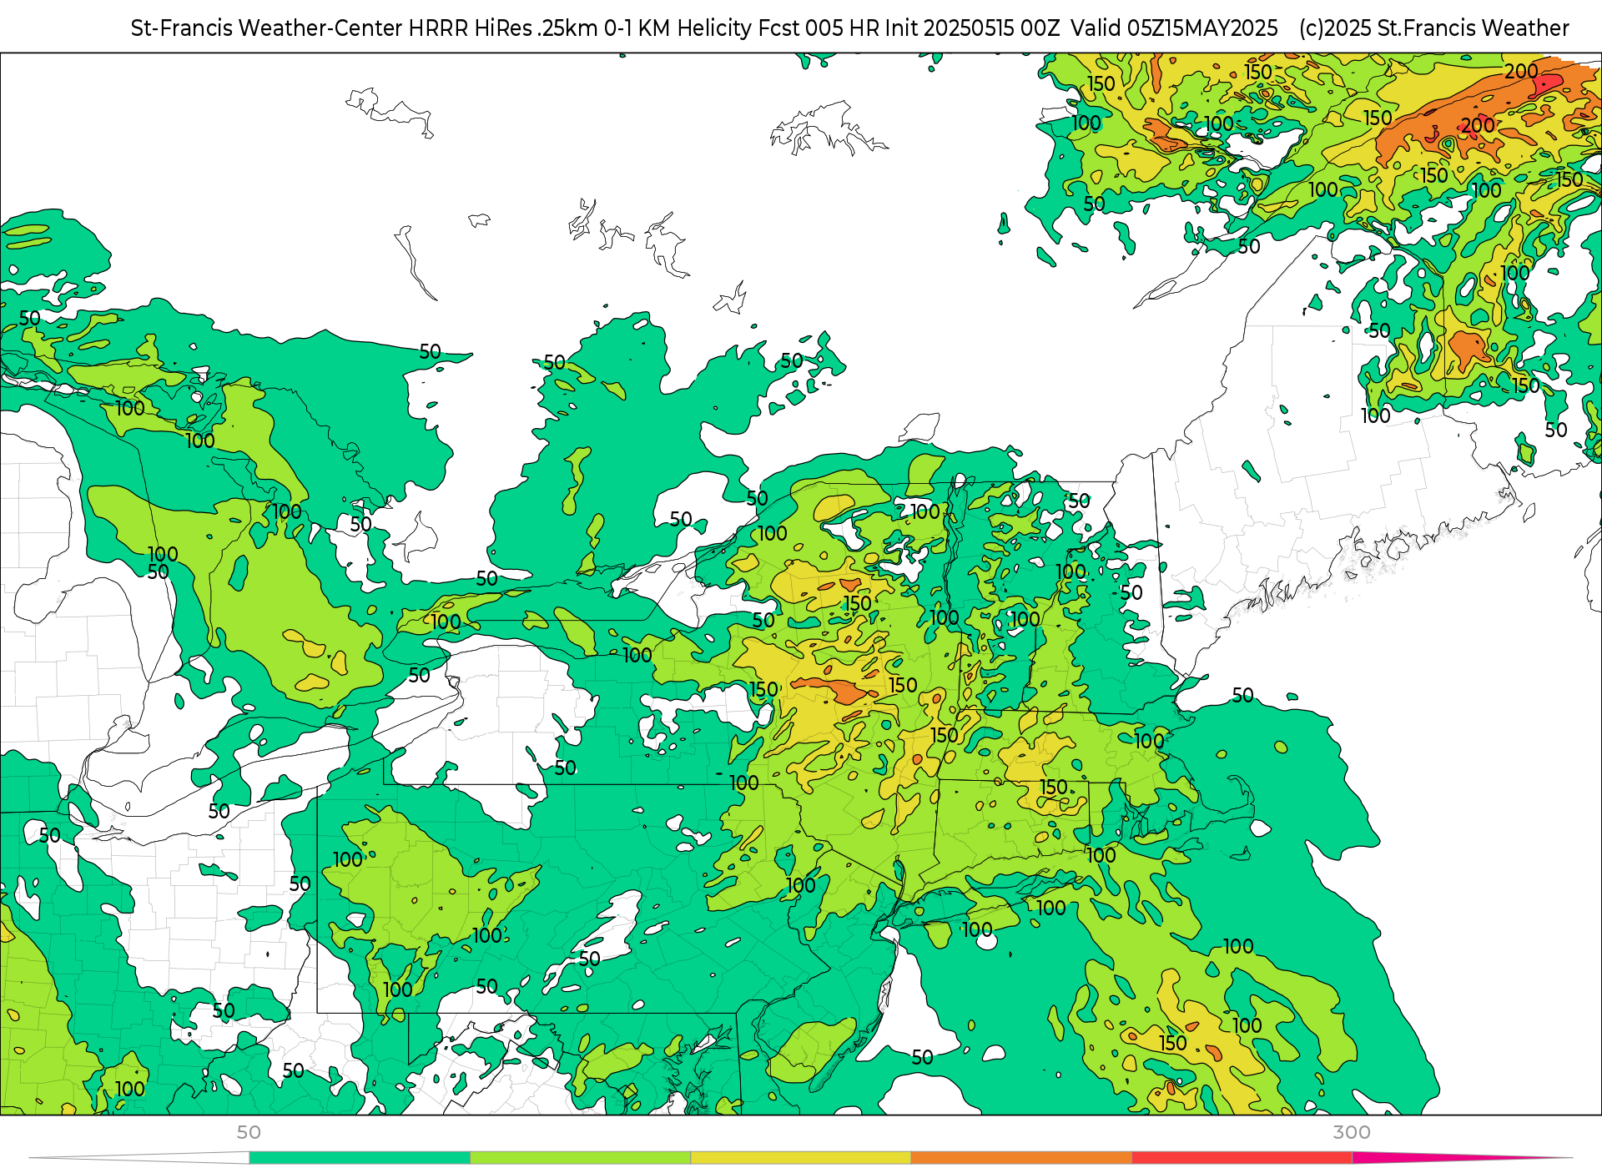Screen dimensions: 1602x1168
Task: Click "St-Francis Weather-Center" in the title
Action: coord(267,28)
